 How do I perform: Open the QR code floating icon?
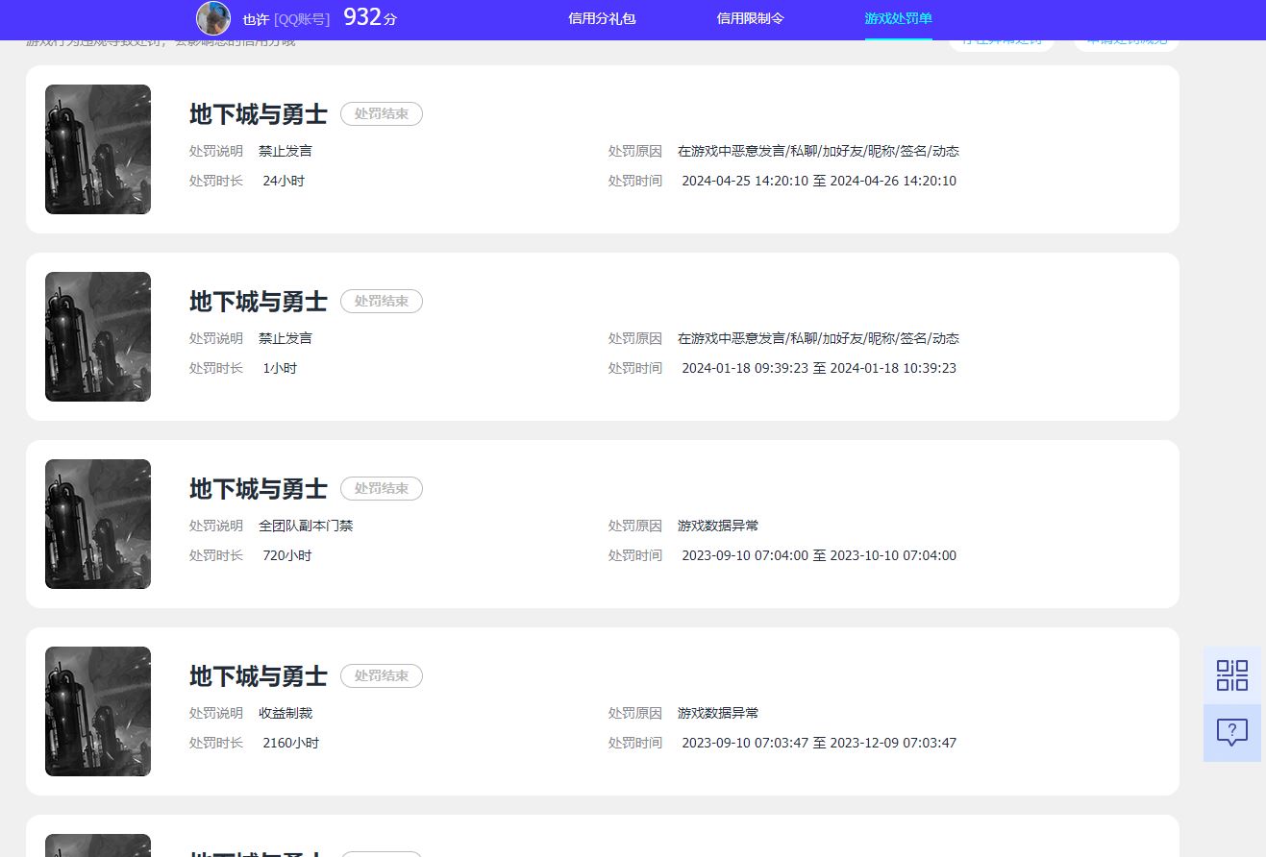(x=1231, y=675)
